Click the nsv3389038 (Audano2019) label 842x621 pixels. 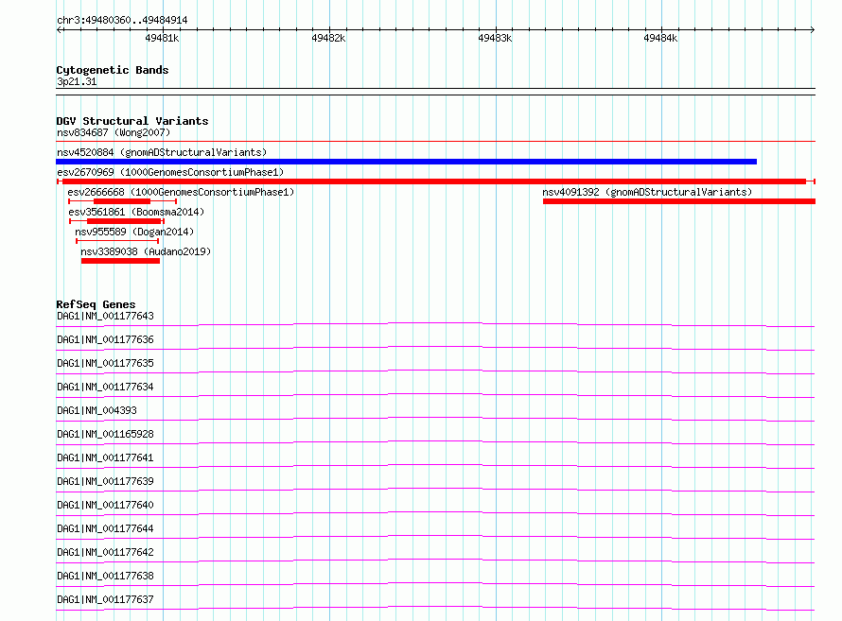click(146, 251)
